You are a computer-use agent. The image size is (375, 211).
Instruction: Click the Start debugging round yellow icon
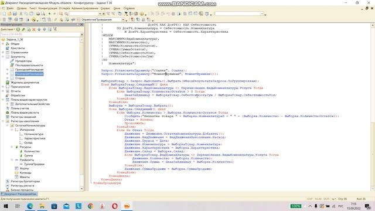click(x=33, y=19)
